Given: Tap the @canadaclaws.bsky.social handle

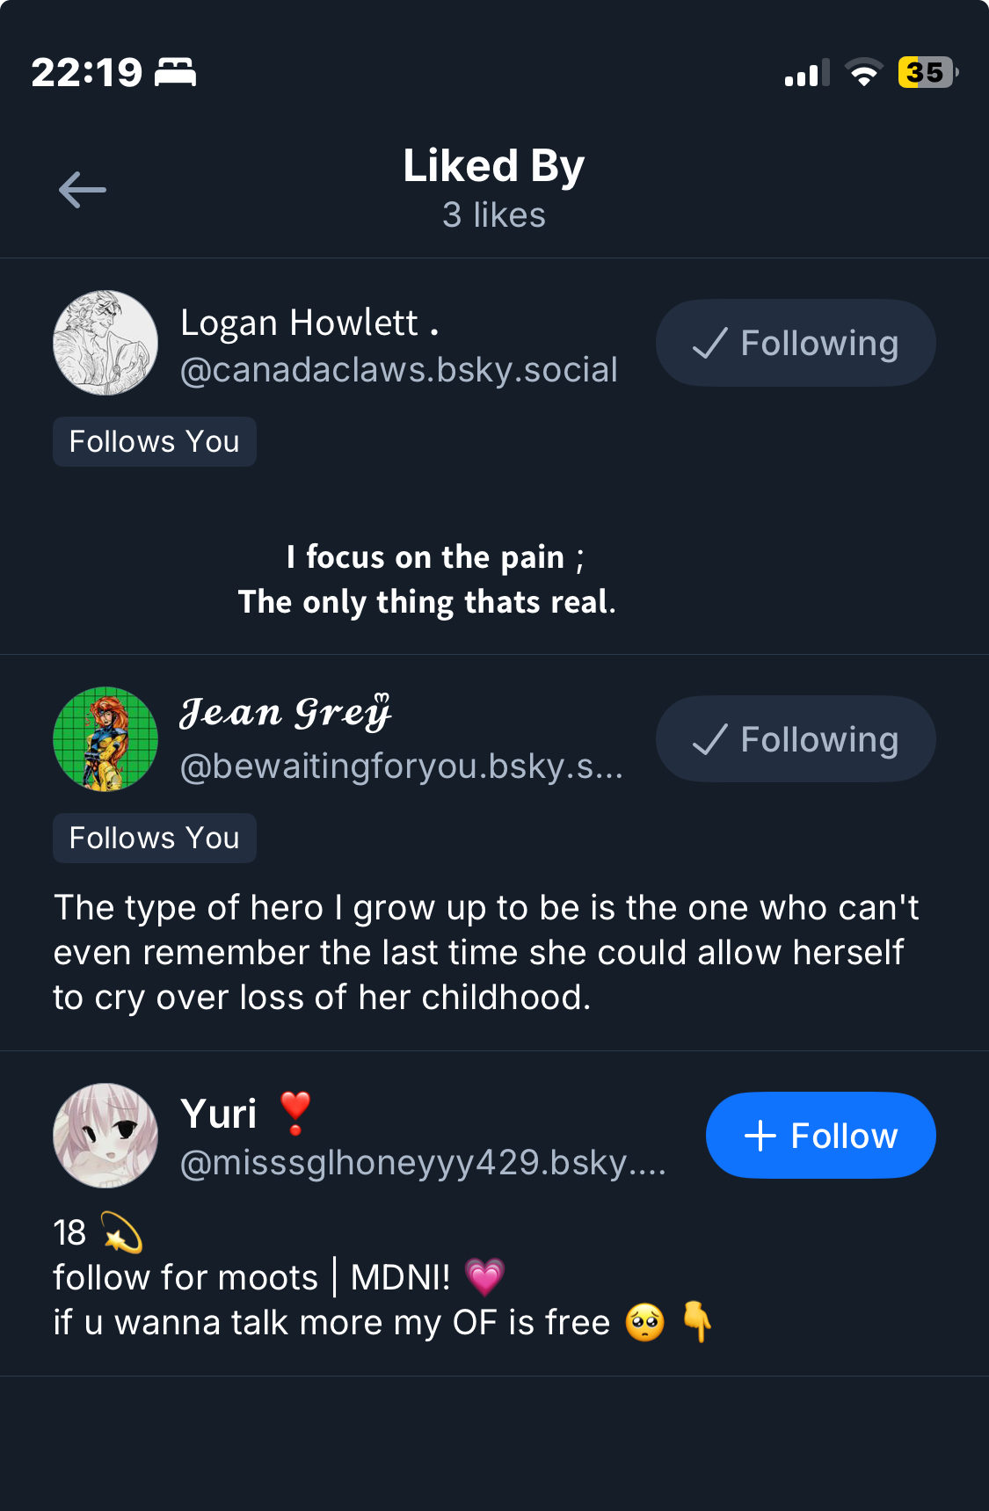Looking at the screenshot, I should pos(399,370).
